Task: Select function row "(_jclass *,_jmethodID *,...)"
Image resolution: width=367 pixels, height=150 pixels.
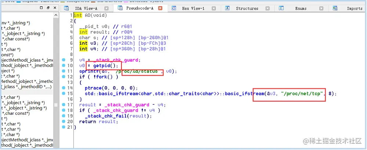Action: tap(26, 87)
